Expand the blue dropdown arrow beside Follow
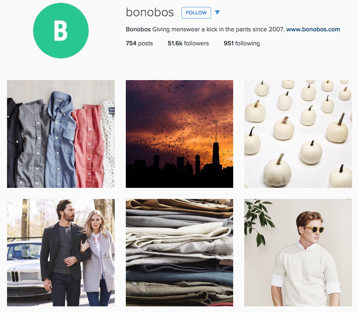The height and width of the screenshot is (313, 359). (217, 12)
